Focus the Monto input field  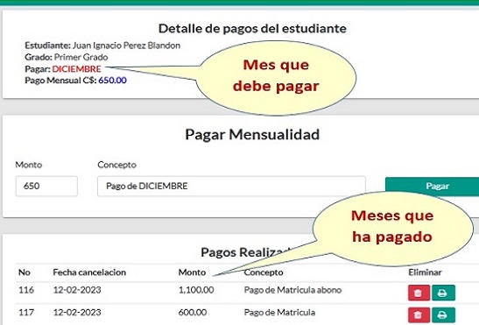pos(46,186)
